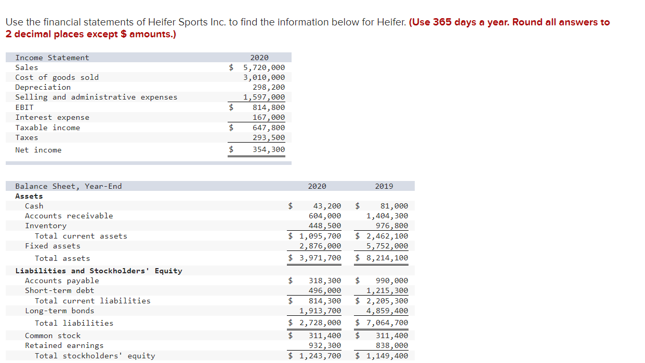This screenshot has height=363, width=645.
Task: Select the Retained earnings label
Action: pos(64,345)
